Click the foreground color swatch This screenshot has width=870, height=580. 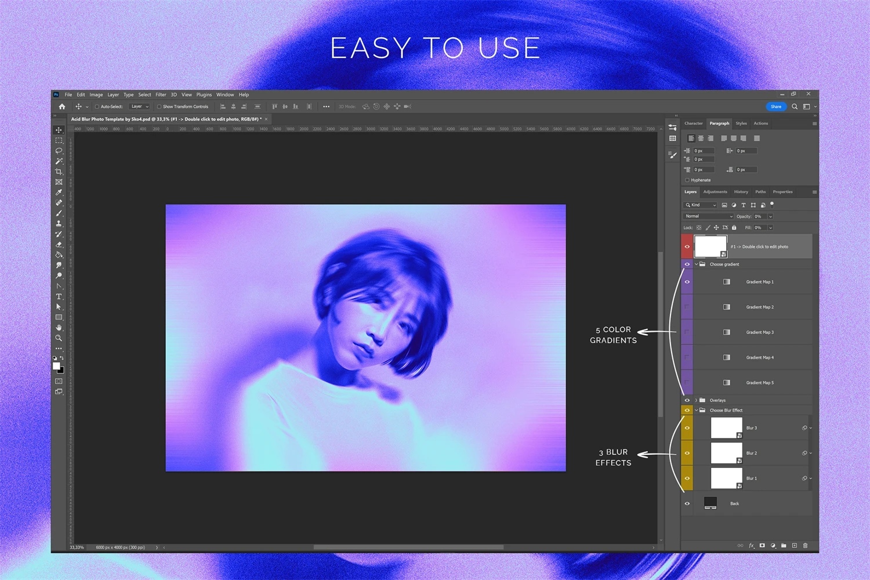point(56,366)
